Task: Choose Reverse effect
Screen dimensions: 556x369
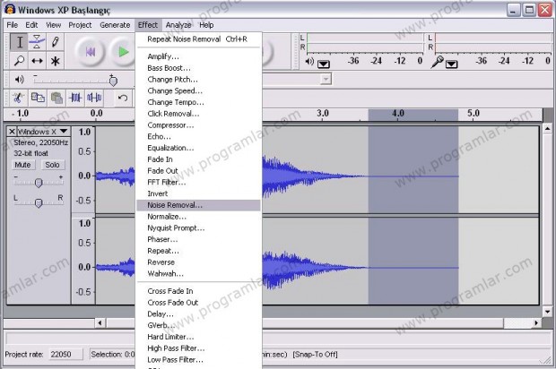Action: tap(198, 262)
